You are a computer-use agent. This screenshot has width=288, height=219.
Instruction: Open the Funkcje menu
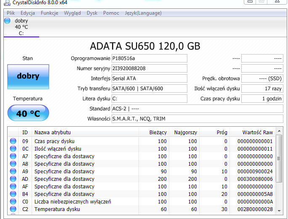click(x=49, y=13)
